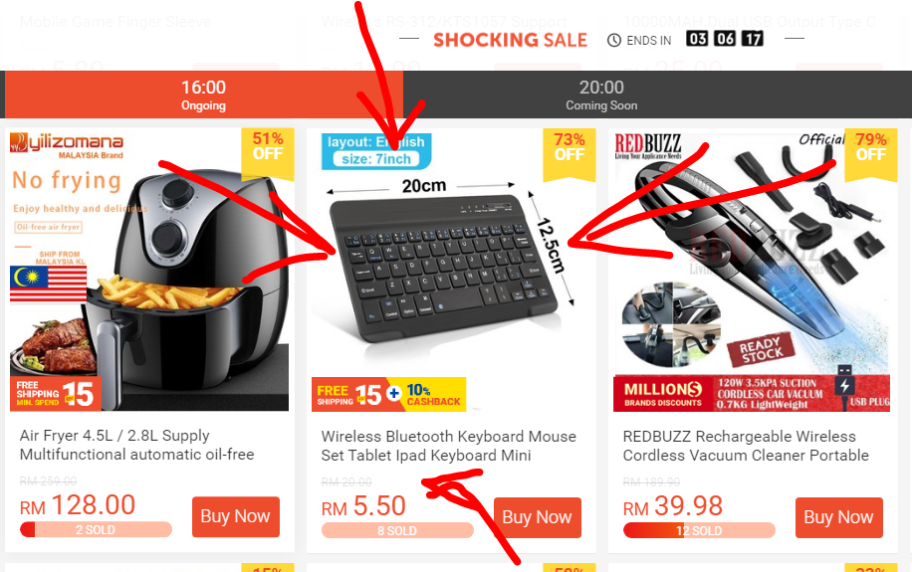Viewport: 912px width, 572px height.
Task: Click the Yilizomana brand logo
Action: click(x=67, y=144)
